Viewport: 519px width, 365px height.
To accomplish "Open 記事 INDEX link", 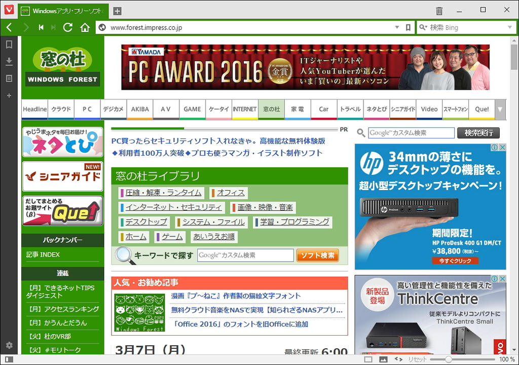I will [43, 254].
